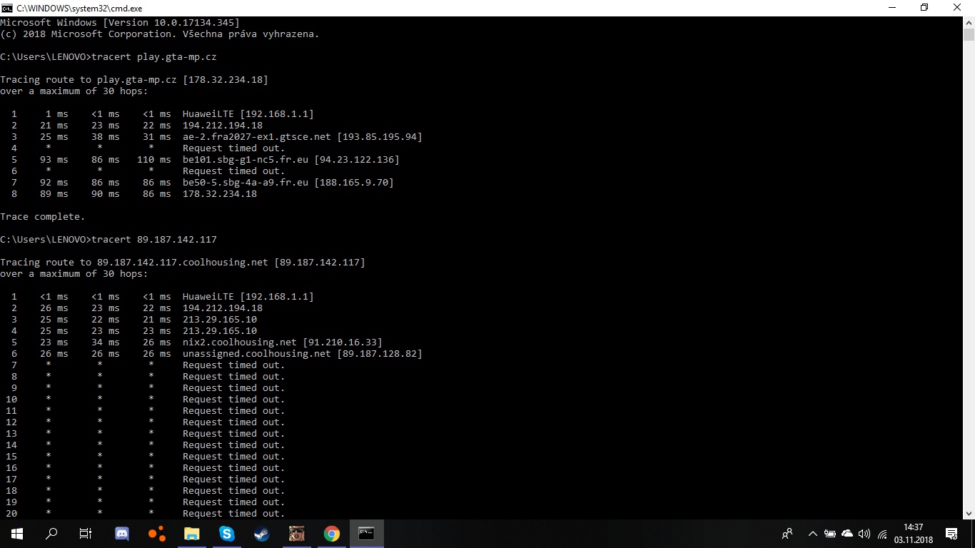
Task: Click the scrollbar up arrow
Action: click(x=969, y=22)
